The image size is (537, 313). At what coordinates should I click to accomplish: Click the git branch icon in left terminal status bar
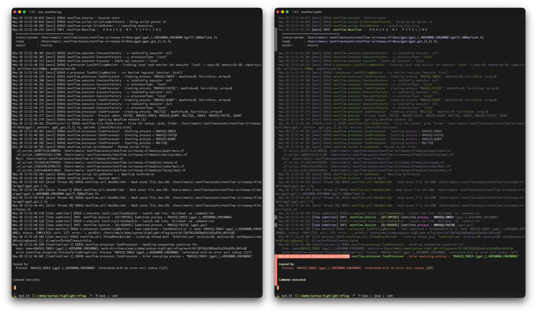[x=91, y=296]
